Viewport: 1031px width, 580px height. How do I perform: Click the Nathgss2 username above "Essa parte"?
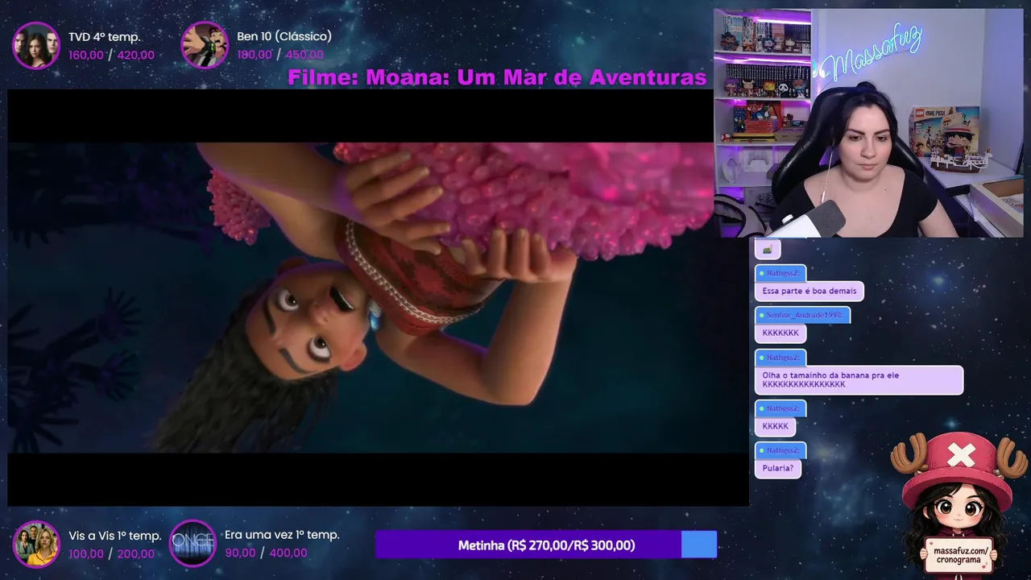[x=780, y=273]
